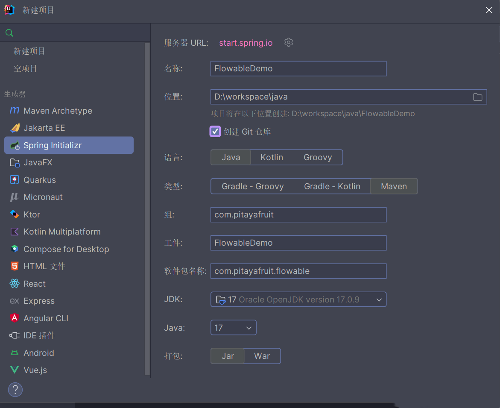Click the Quarkus generator icon

coord(15,180)
